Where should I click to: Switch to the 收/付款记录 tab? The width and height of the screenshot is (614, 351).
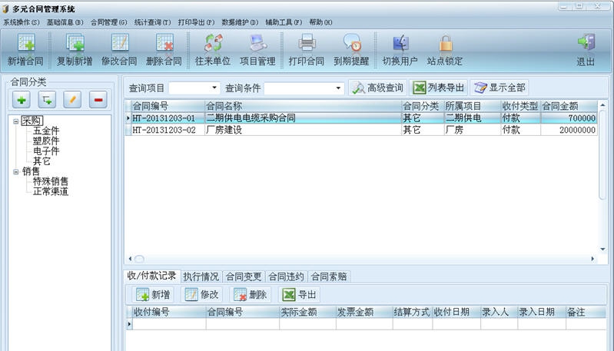[151, 276]
